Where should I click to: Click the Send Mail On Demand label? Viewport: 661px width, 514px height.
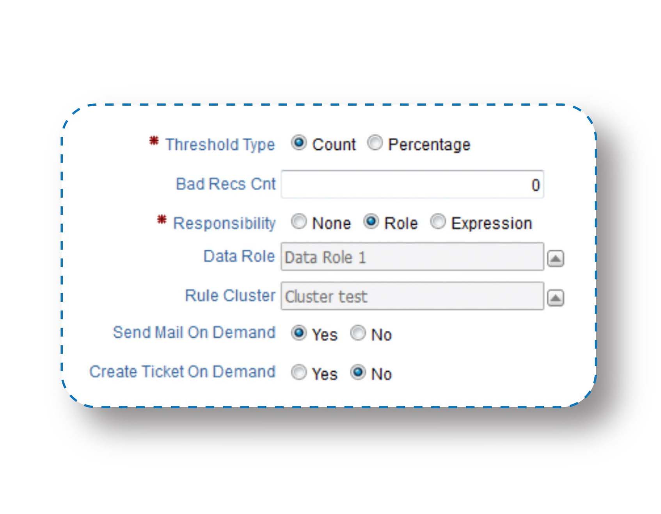coord(194,332)
